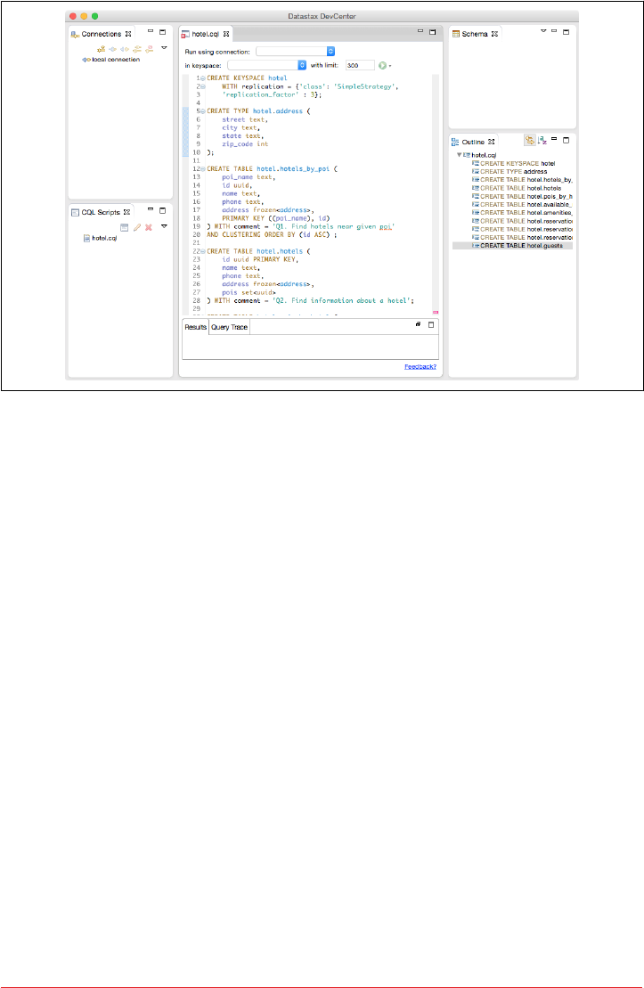Open the CQL Scripts panel view menu arrow

tap(164, 226)
